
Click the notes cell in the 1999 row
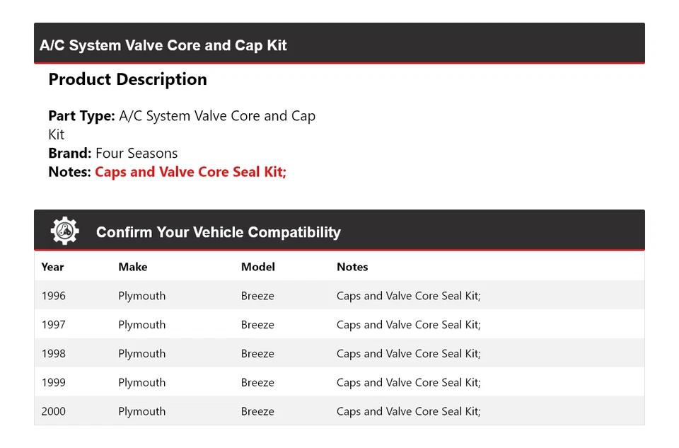(408, 383)
